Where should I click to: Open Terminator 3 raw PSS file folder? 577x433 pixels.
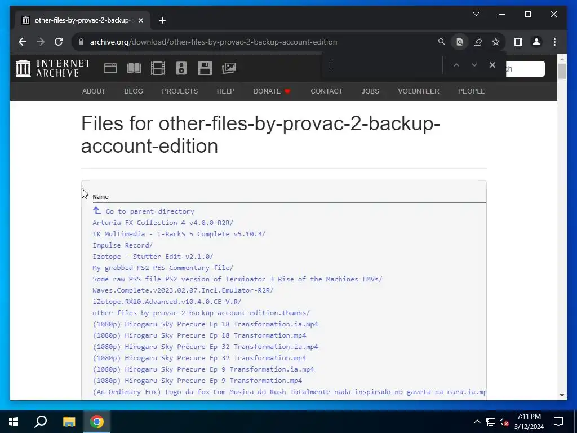(238, 279)
